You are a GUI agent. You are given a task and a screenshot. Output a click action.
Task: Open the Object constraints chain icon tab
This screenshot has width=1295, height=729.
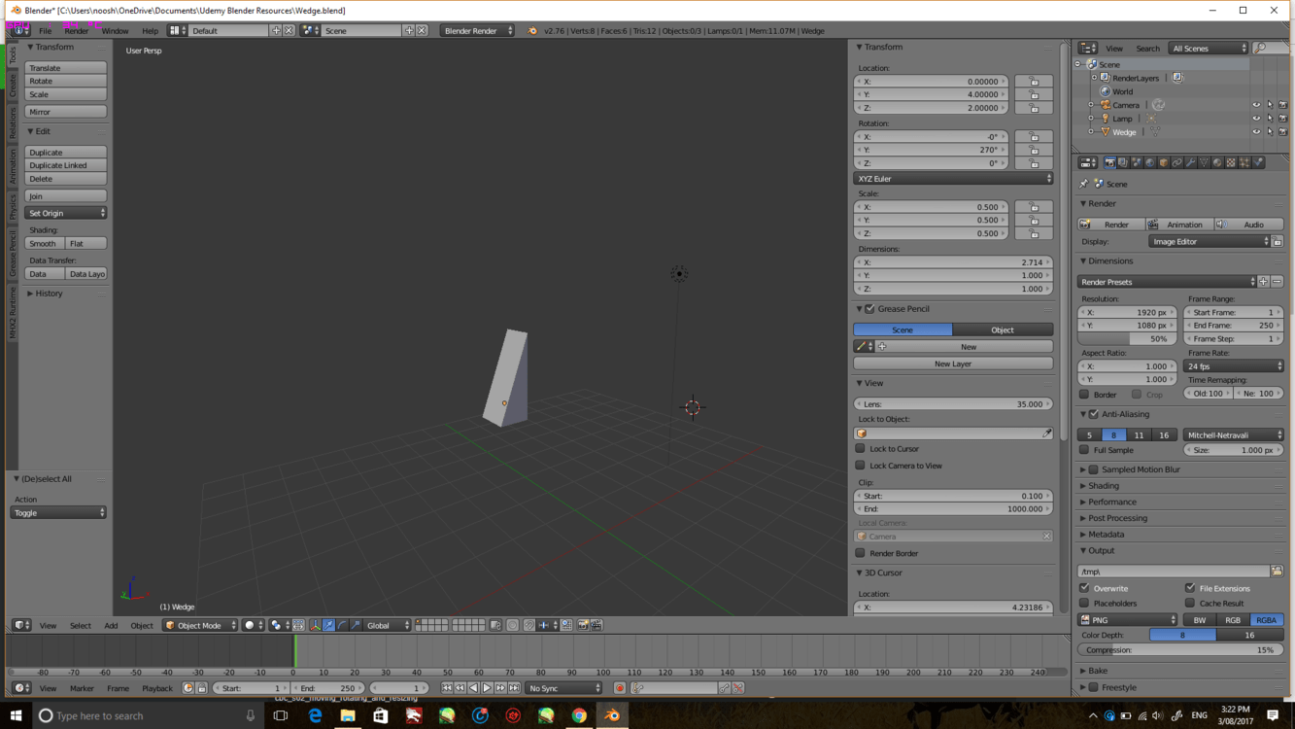pos(1176,163)
